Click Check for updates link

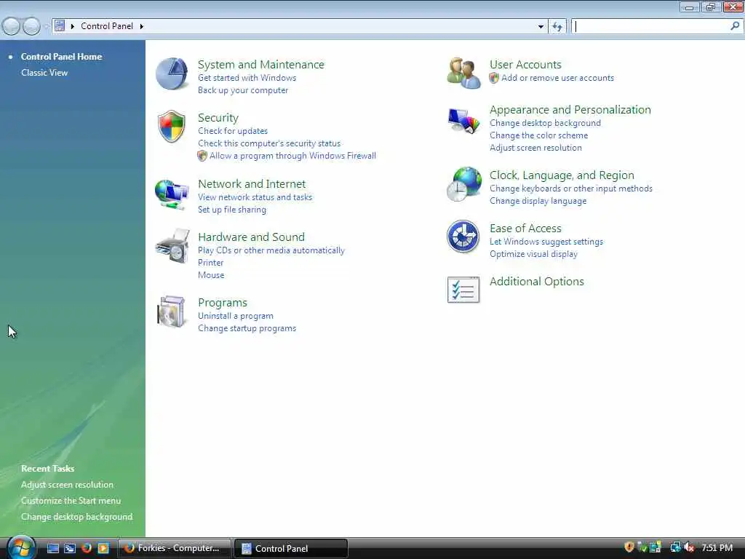233,131
